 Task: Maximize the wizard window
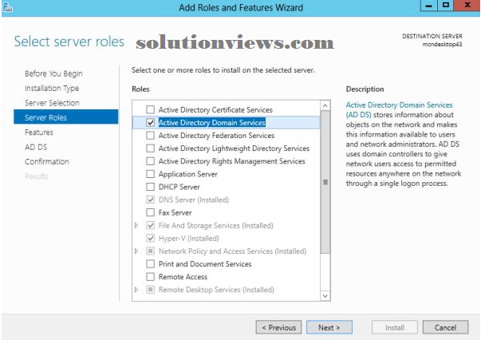pos(445,6)
